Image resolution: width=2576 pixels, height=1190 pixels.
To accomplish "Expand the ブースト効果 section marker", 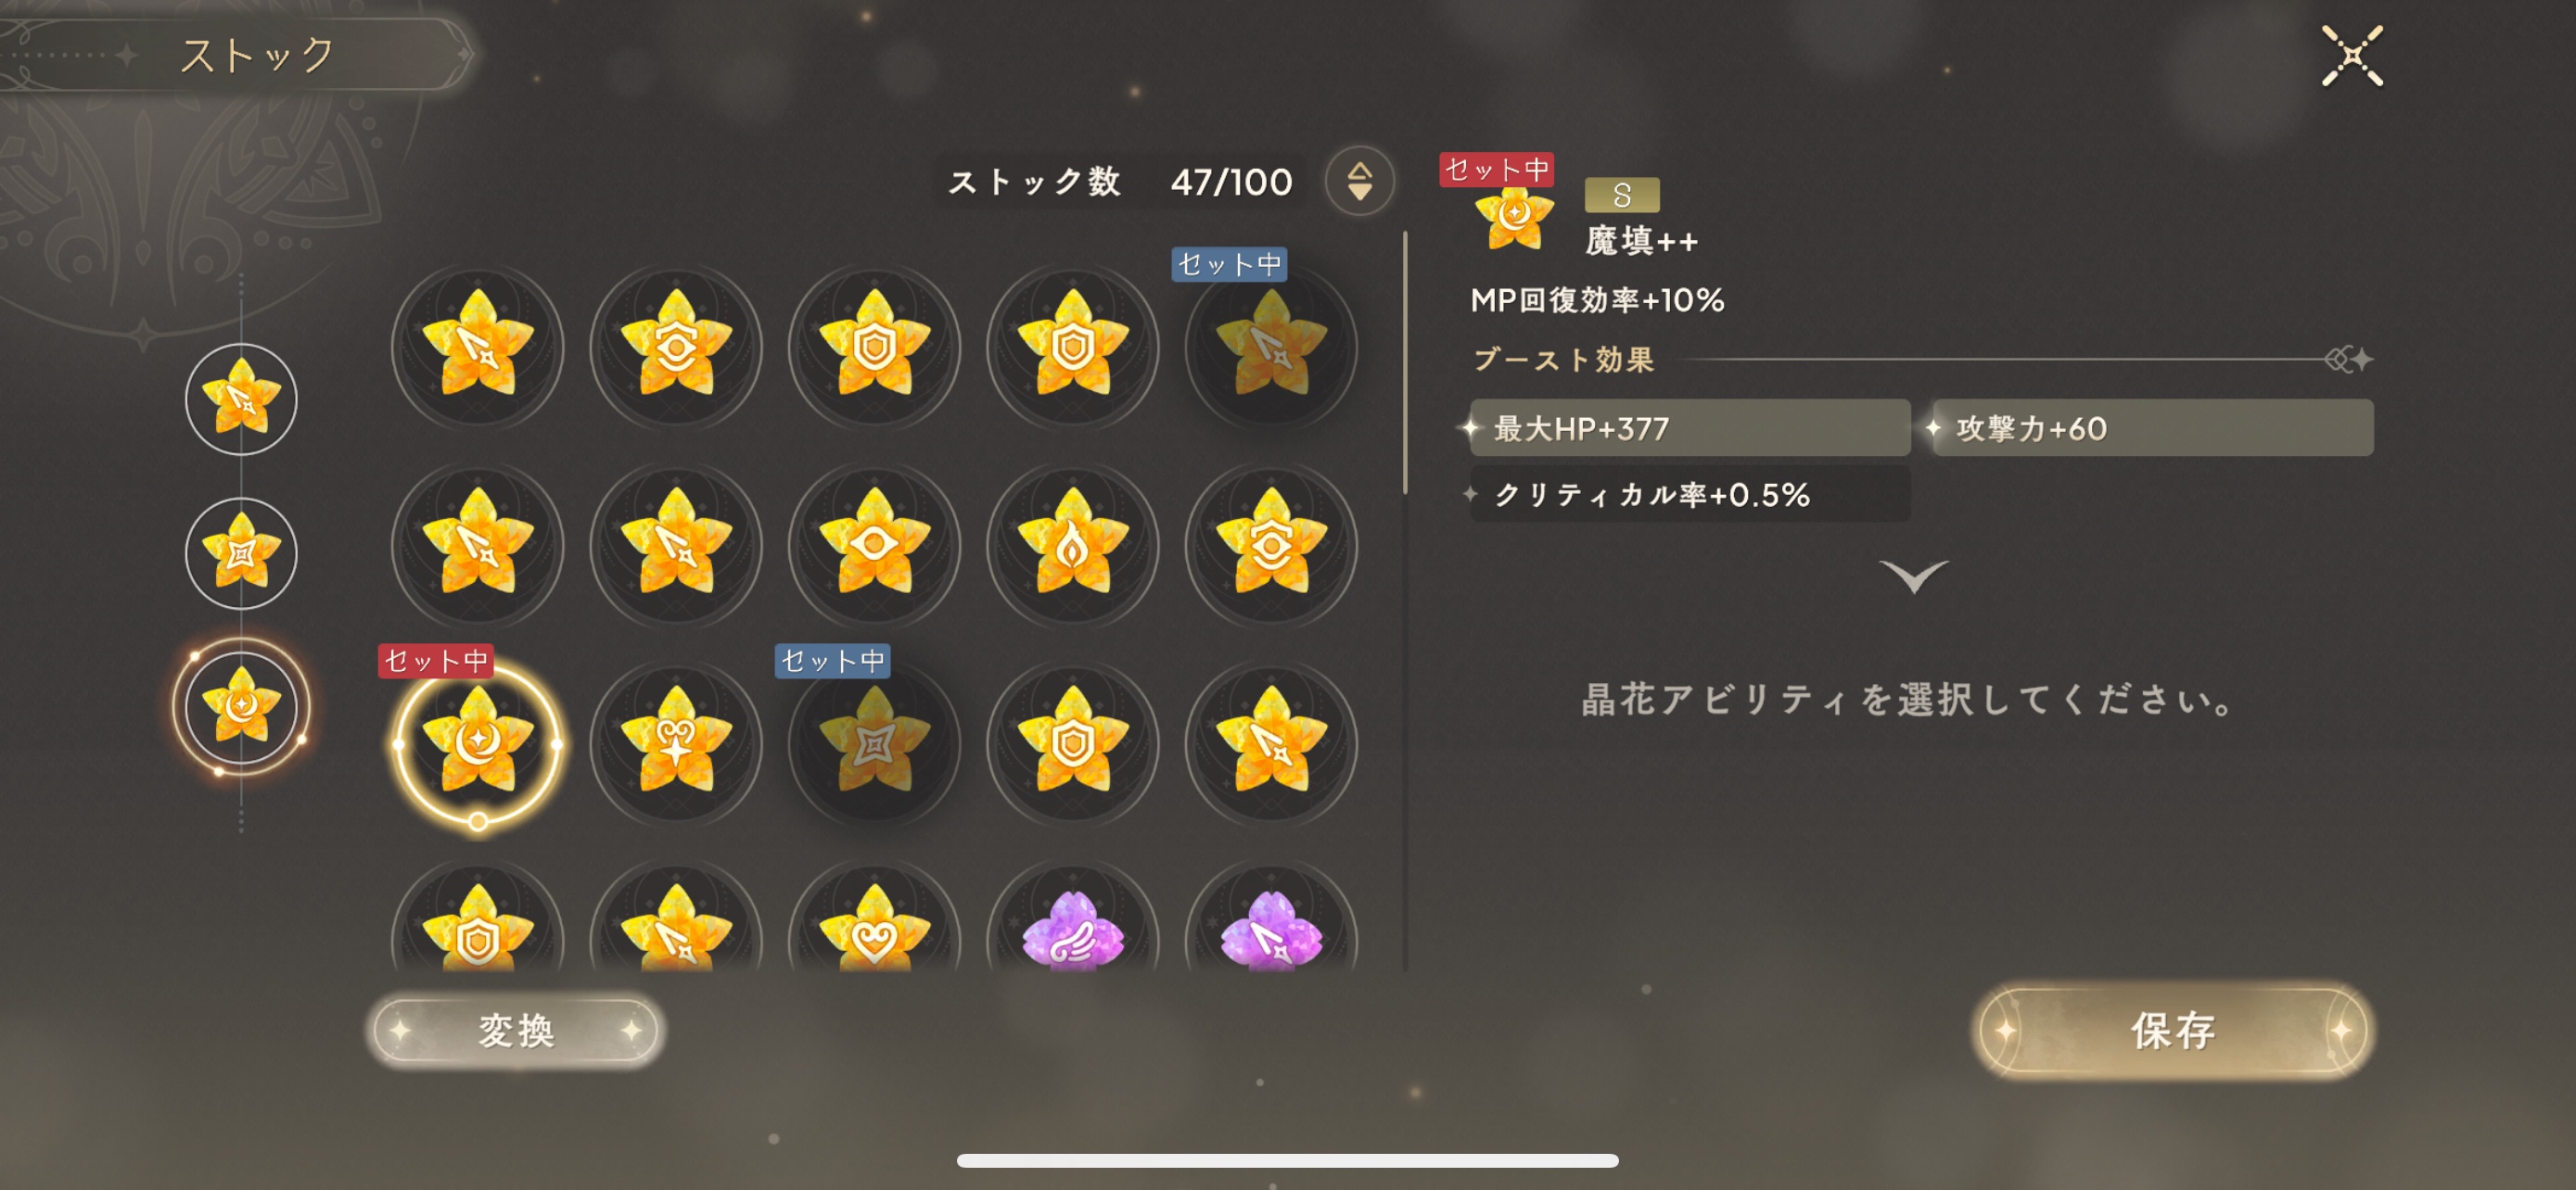I will coord(2349,360).
